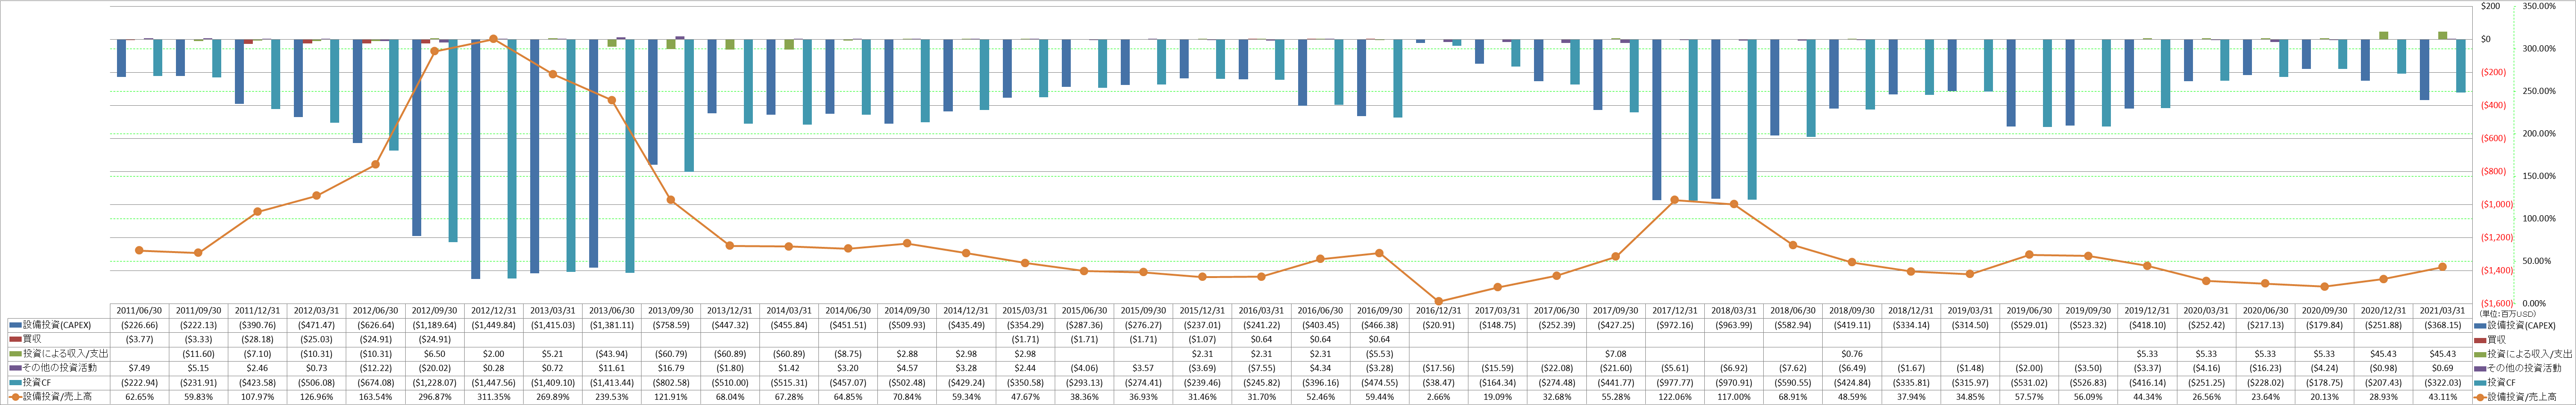Click the 2021/03/31 date column header
The width and height of the screenshot is (2576, 405).
[x=2442, y=311]
